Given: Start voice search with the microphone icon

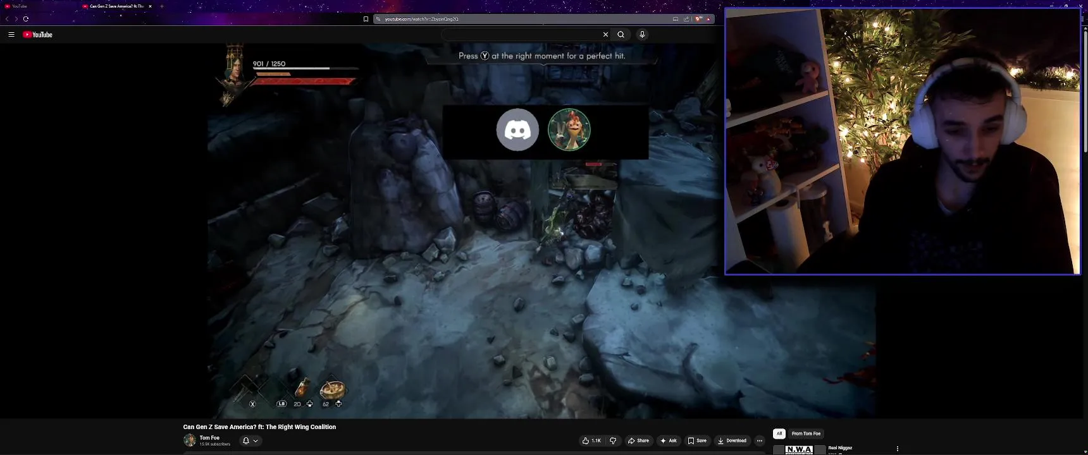Looking at the screenshot, I should (642, 35).
